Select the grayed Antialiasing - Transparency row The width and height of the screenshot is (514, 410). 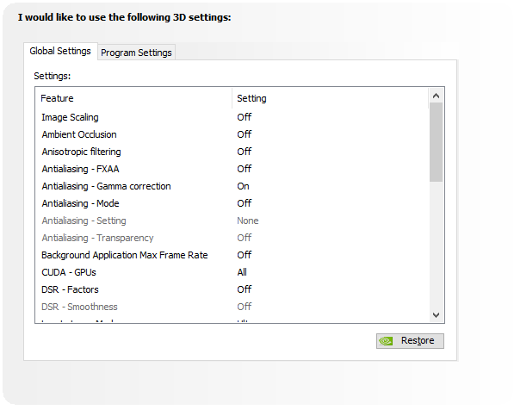tap(232, 238)
